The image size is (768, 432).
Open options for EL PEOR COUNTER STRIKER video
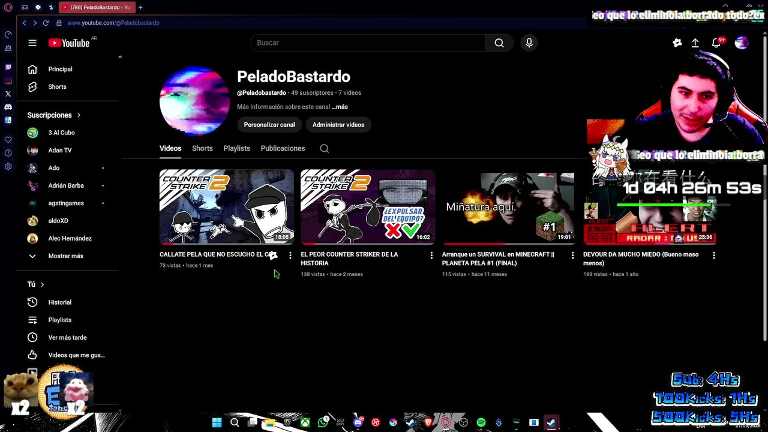[431, 256]
